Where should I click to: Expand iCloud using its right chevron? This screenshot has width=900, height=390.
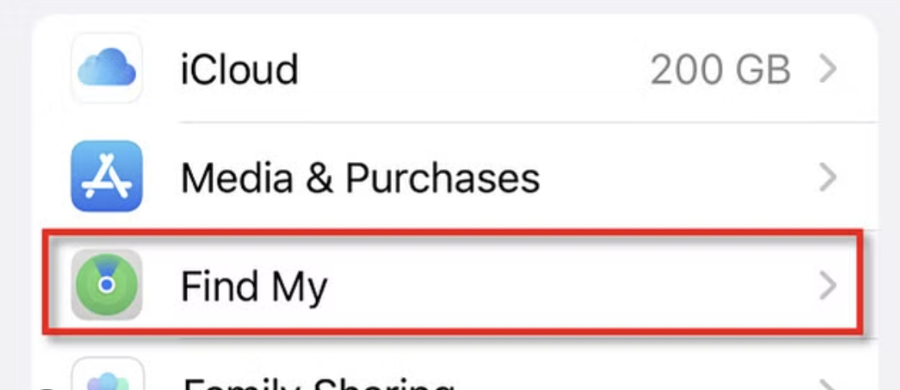tap(827, 71)
